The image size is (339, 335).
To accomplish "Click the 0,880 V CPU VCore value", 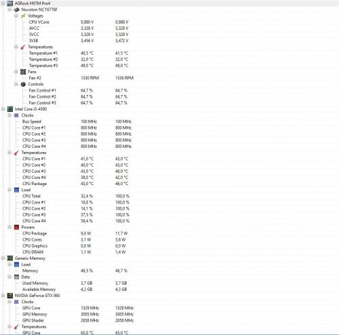I will (87, 22).
